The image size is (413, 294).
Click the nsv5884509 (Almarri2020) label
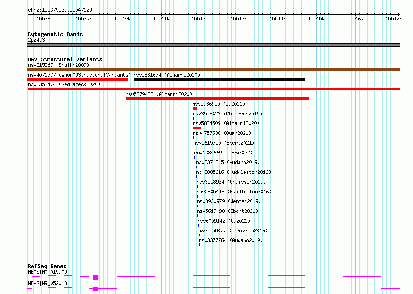(x=226, y=123)
